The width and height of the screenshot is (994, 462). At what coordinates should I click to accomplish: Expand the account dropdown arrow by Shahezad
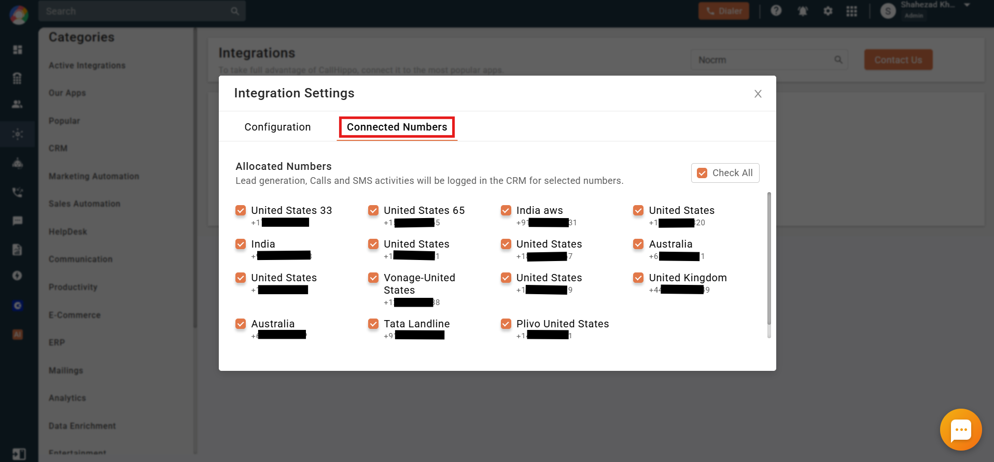[x=967, y=5]
